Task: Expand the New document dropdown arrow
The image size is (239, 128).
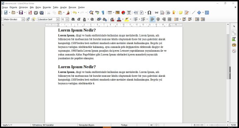Action: (x=9, y=12)
